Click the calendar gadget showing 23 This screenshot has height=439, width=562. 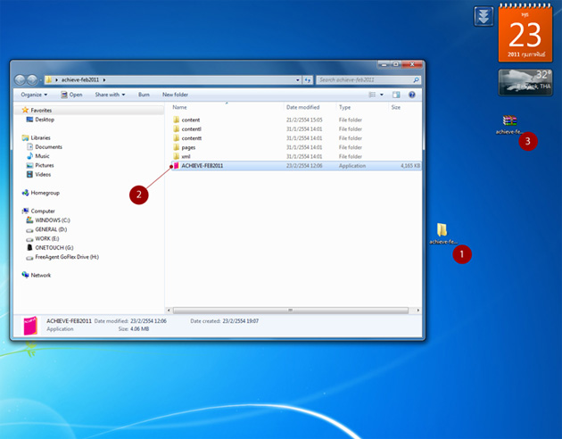pos(525,33)
